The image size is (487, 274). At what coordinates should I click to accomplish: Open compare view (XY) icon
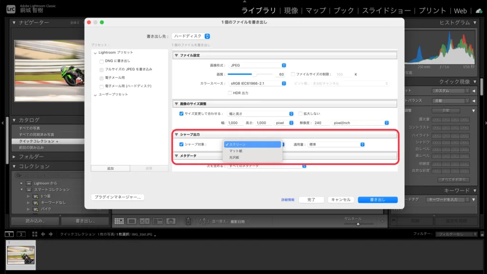145,221
